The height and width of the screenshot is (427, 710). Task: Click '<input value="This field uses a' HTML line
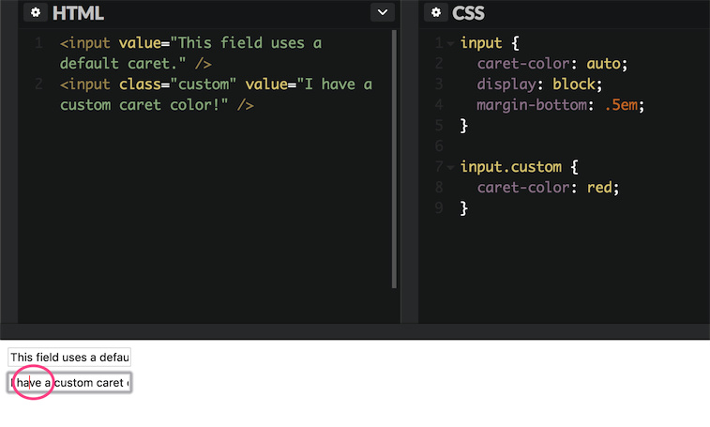(190, 43)
